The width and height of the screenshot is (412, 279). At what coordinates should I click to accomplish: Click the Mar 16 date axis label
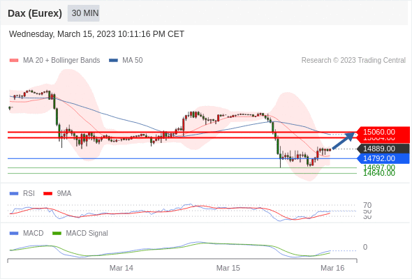(332, 268)
